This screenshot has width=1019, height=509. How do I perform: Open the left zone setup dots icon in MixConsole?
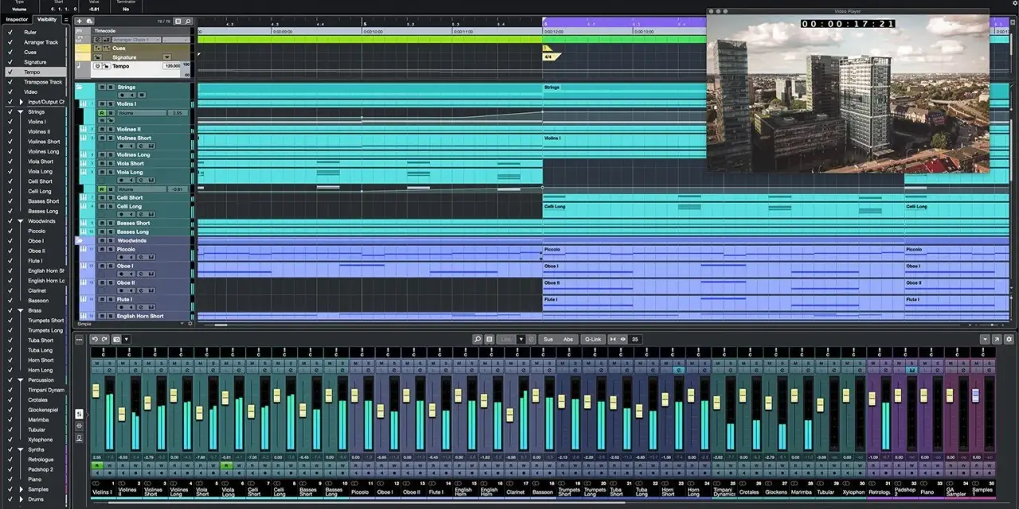tap(79, 339)
